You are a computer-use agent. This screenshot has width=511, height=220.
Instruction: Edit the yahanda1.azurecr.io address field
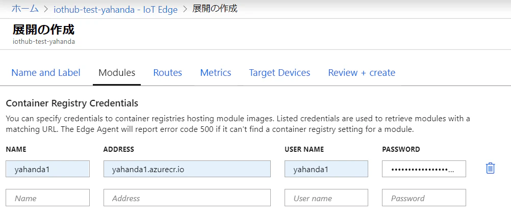click(187, 169)
